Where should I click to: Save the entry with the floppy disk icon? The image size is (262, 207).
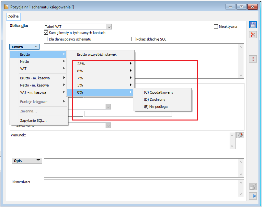(x=253, y=25)
